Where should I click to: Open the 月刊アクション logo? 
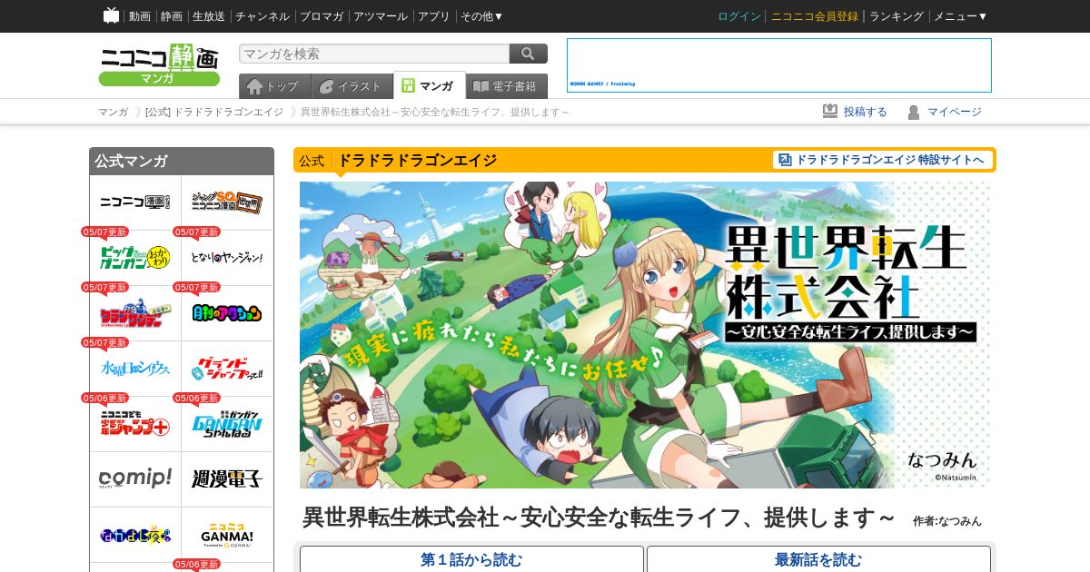[x=227, y=313]
